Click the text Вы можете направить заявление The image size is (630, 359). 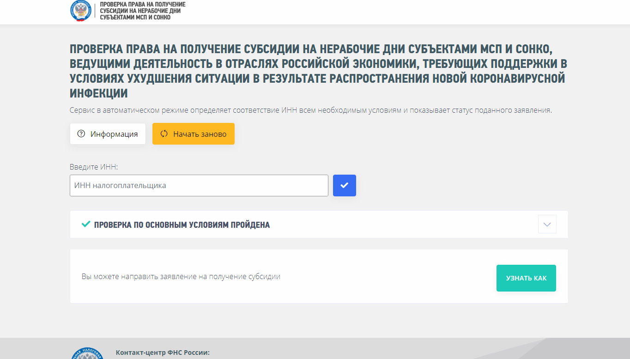pyautogui.click(x=181, y=277)
